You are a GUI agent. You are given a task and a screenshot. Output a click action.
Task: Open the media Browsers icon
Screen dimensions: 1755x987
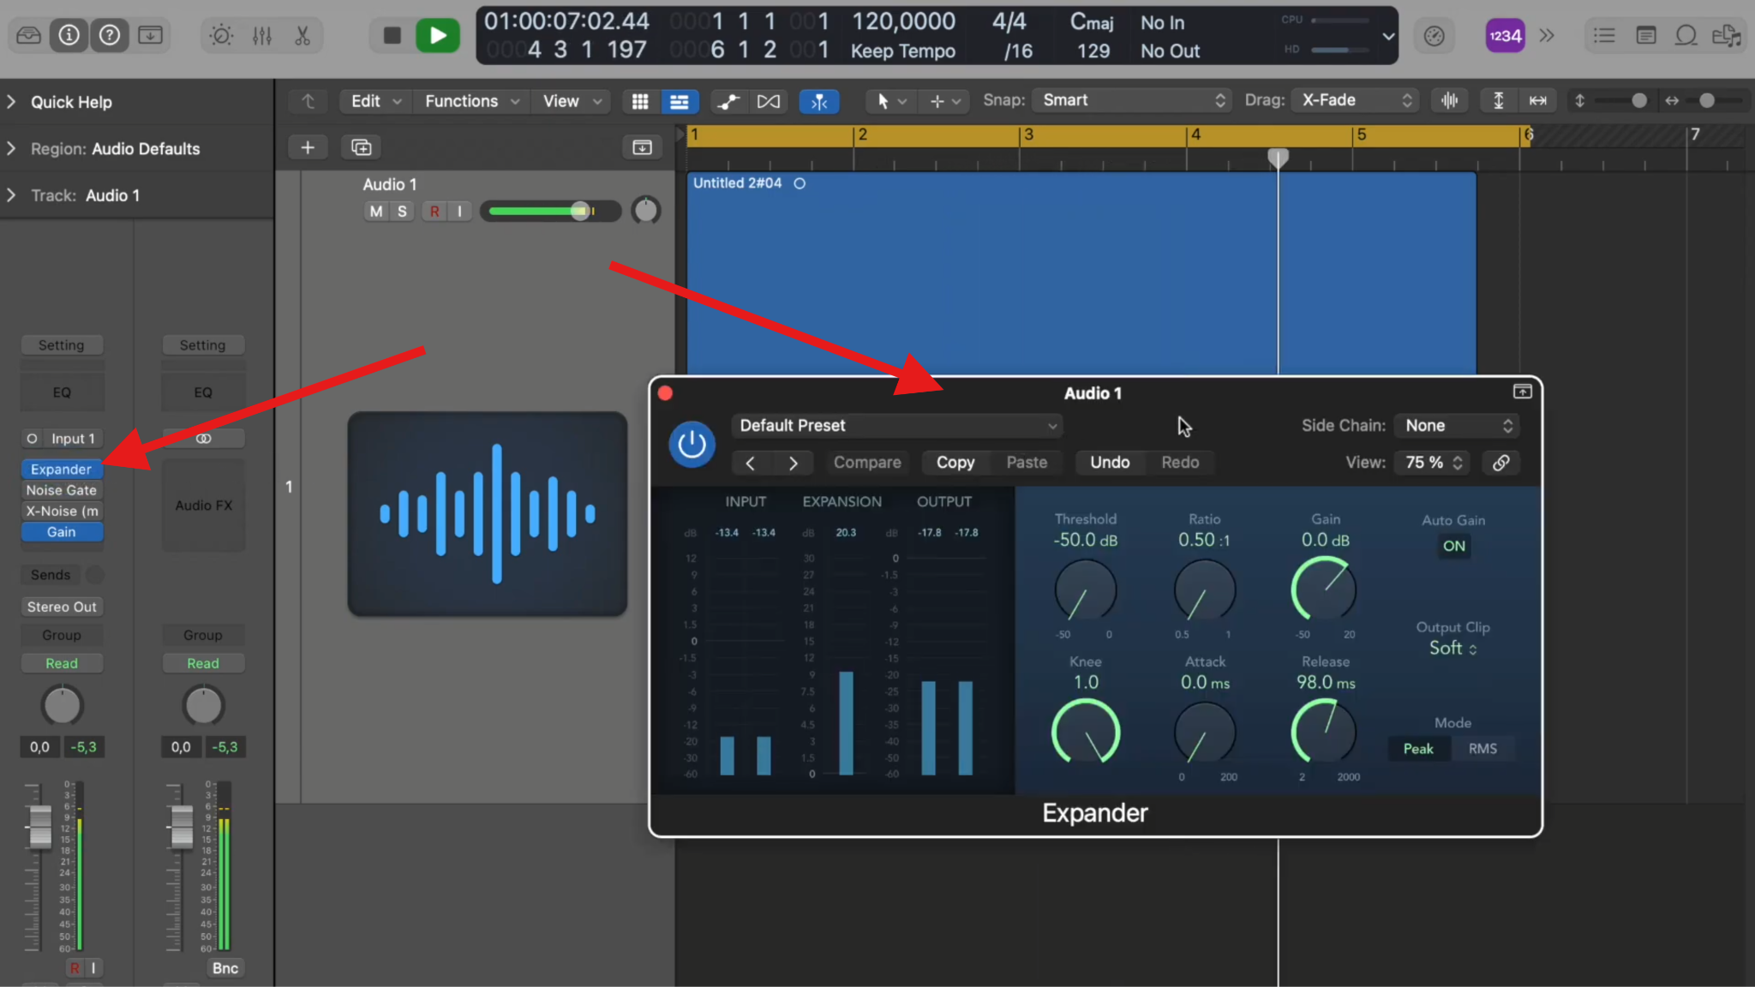(x=1726, y=35)
